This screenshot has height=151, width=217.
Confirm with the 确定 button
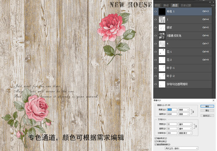point(207,107)
